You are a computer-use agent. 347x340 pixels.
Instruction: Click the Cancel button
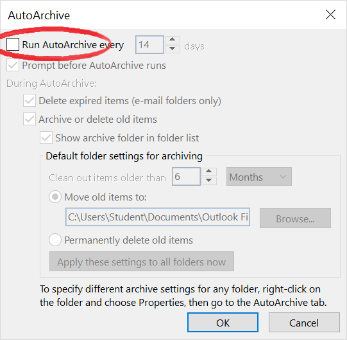[304, 323]
